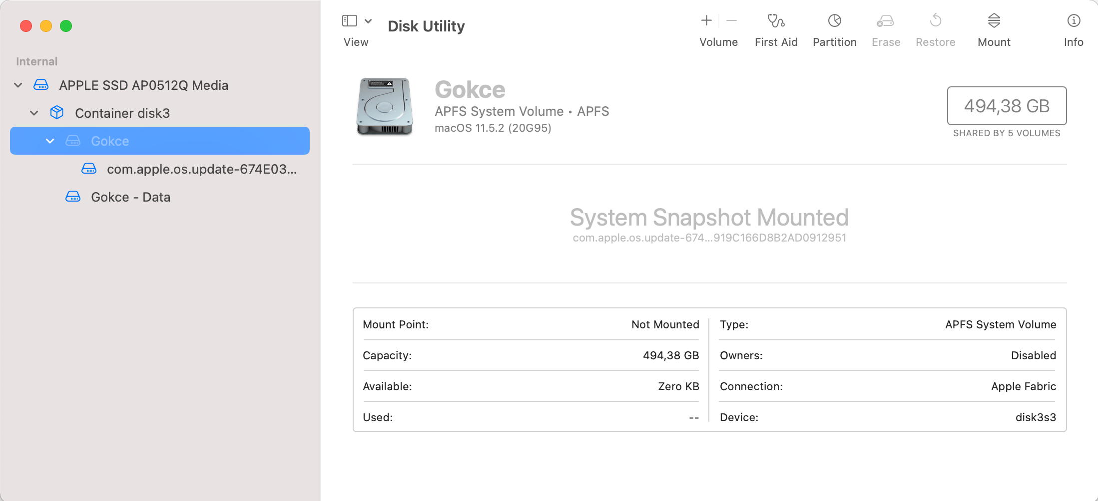Run First Aid on the selected volume
This screenshot has width=1098, height=501.
(x=776, y=29)
